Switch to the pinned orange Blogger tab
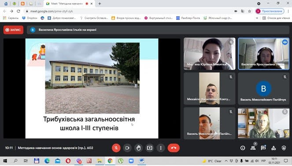This screenshot has width=292, height=166. [x=22, y=4]
